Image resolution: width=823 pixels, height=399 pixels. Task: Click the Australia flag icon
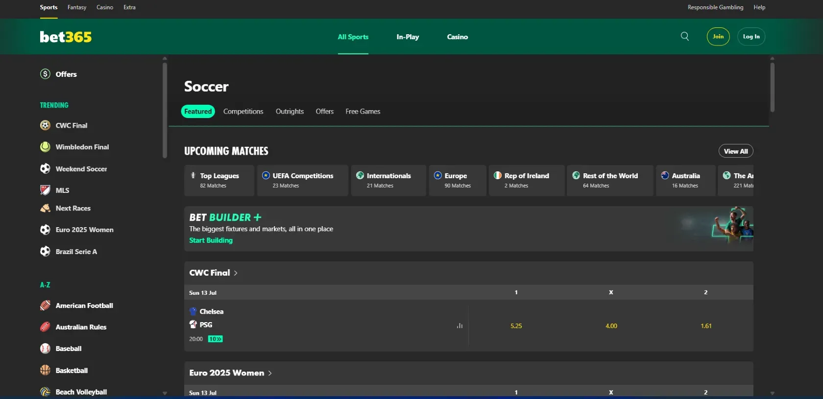pyautogui.click(x=665, y=175)
